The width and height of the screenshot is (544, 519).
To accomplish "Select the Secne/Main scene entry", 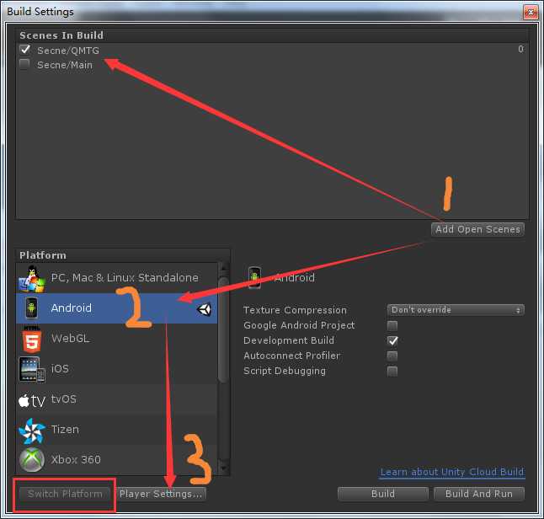I will 65,65.
